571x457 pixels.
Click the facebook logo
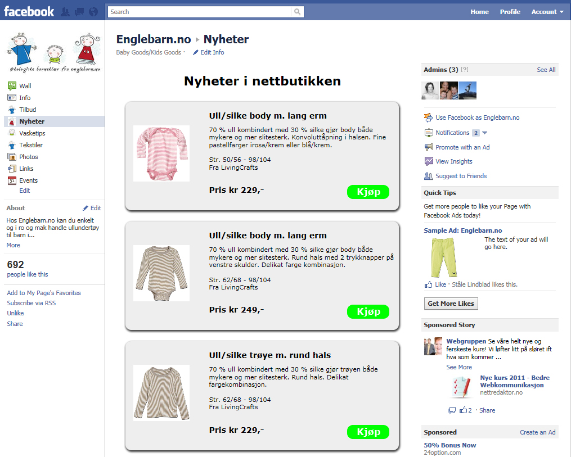[29, 12]
